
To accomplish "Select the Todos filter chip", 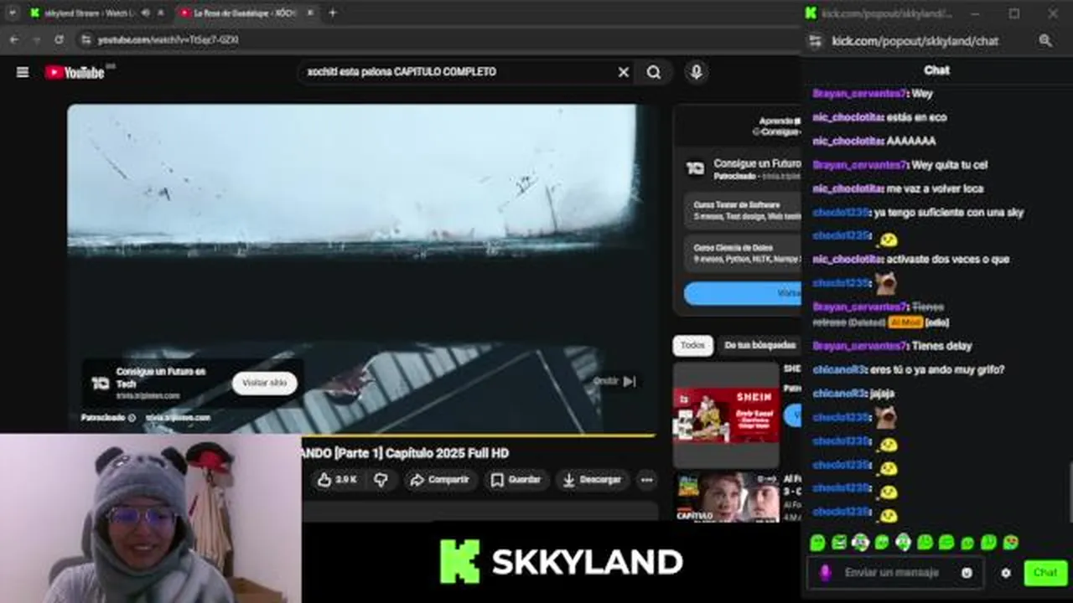I will (692, 345).
